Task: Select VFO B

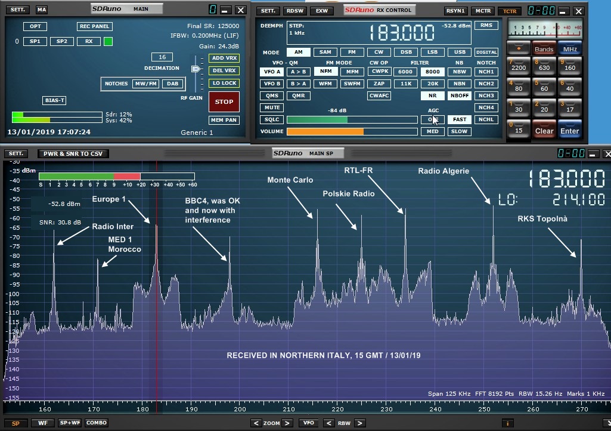Action: coord(272,84)
